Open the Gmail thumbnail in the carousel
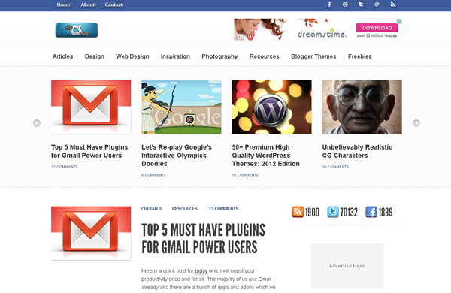451x293 pixels. click(91, 107)
